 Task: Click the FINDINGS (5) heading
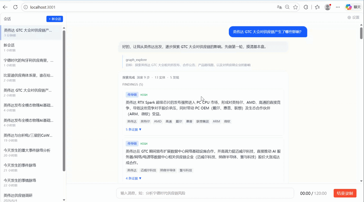[133, 84]
